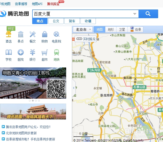Open the hotel (酒店) category icon

point(8,34)
